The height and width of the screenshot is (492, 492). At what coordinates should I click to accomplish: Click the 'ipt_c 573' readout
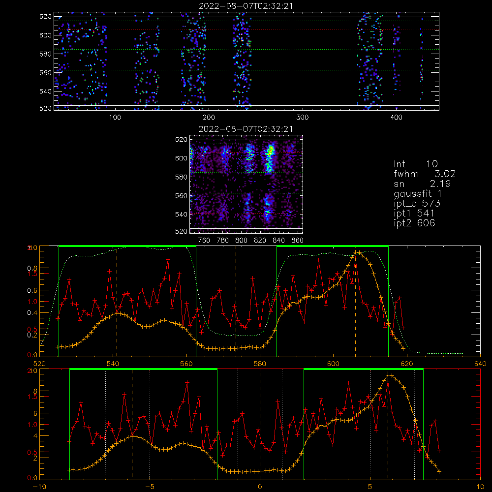(417, 204)
